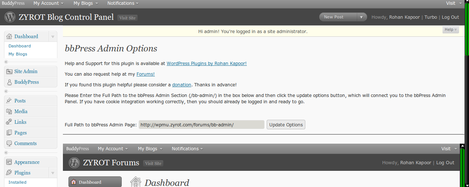Click the Site Admin folder icon

click(x=10, y=71)
